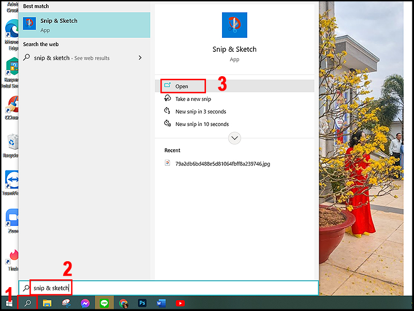Expand the circular chevron below snip options
The width and height of the screenshot is (414, 311).
click(234, 138)
